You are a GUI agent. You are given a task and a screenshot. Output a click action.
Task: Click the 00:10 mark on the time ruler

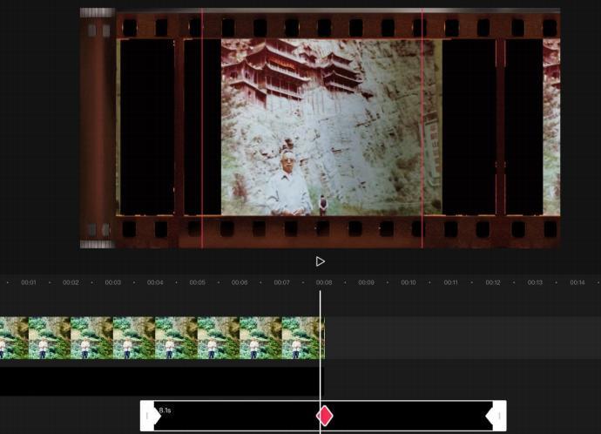[x=409, y=282]
